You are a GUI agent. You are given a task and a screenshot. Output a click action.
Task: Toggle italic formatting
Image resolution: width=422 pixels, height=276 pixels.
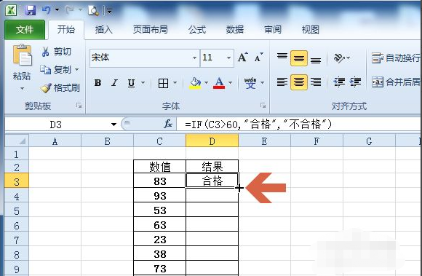[x=114, y=83]
